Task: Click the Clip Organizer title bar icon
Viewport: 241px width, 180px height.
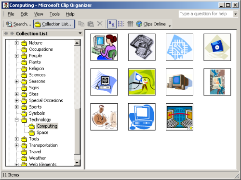Action: 6,5
